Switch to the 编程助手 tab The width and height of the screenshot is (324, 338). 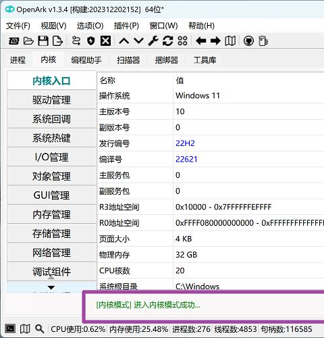[86, 60]
